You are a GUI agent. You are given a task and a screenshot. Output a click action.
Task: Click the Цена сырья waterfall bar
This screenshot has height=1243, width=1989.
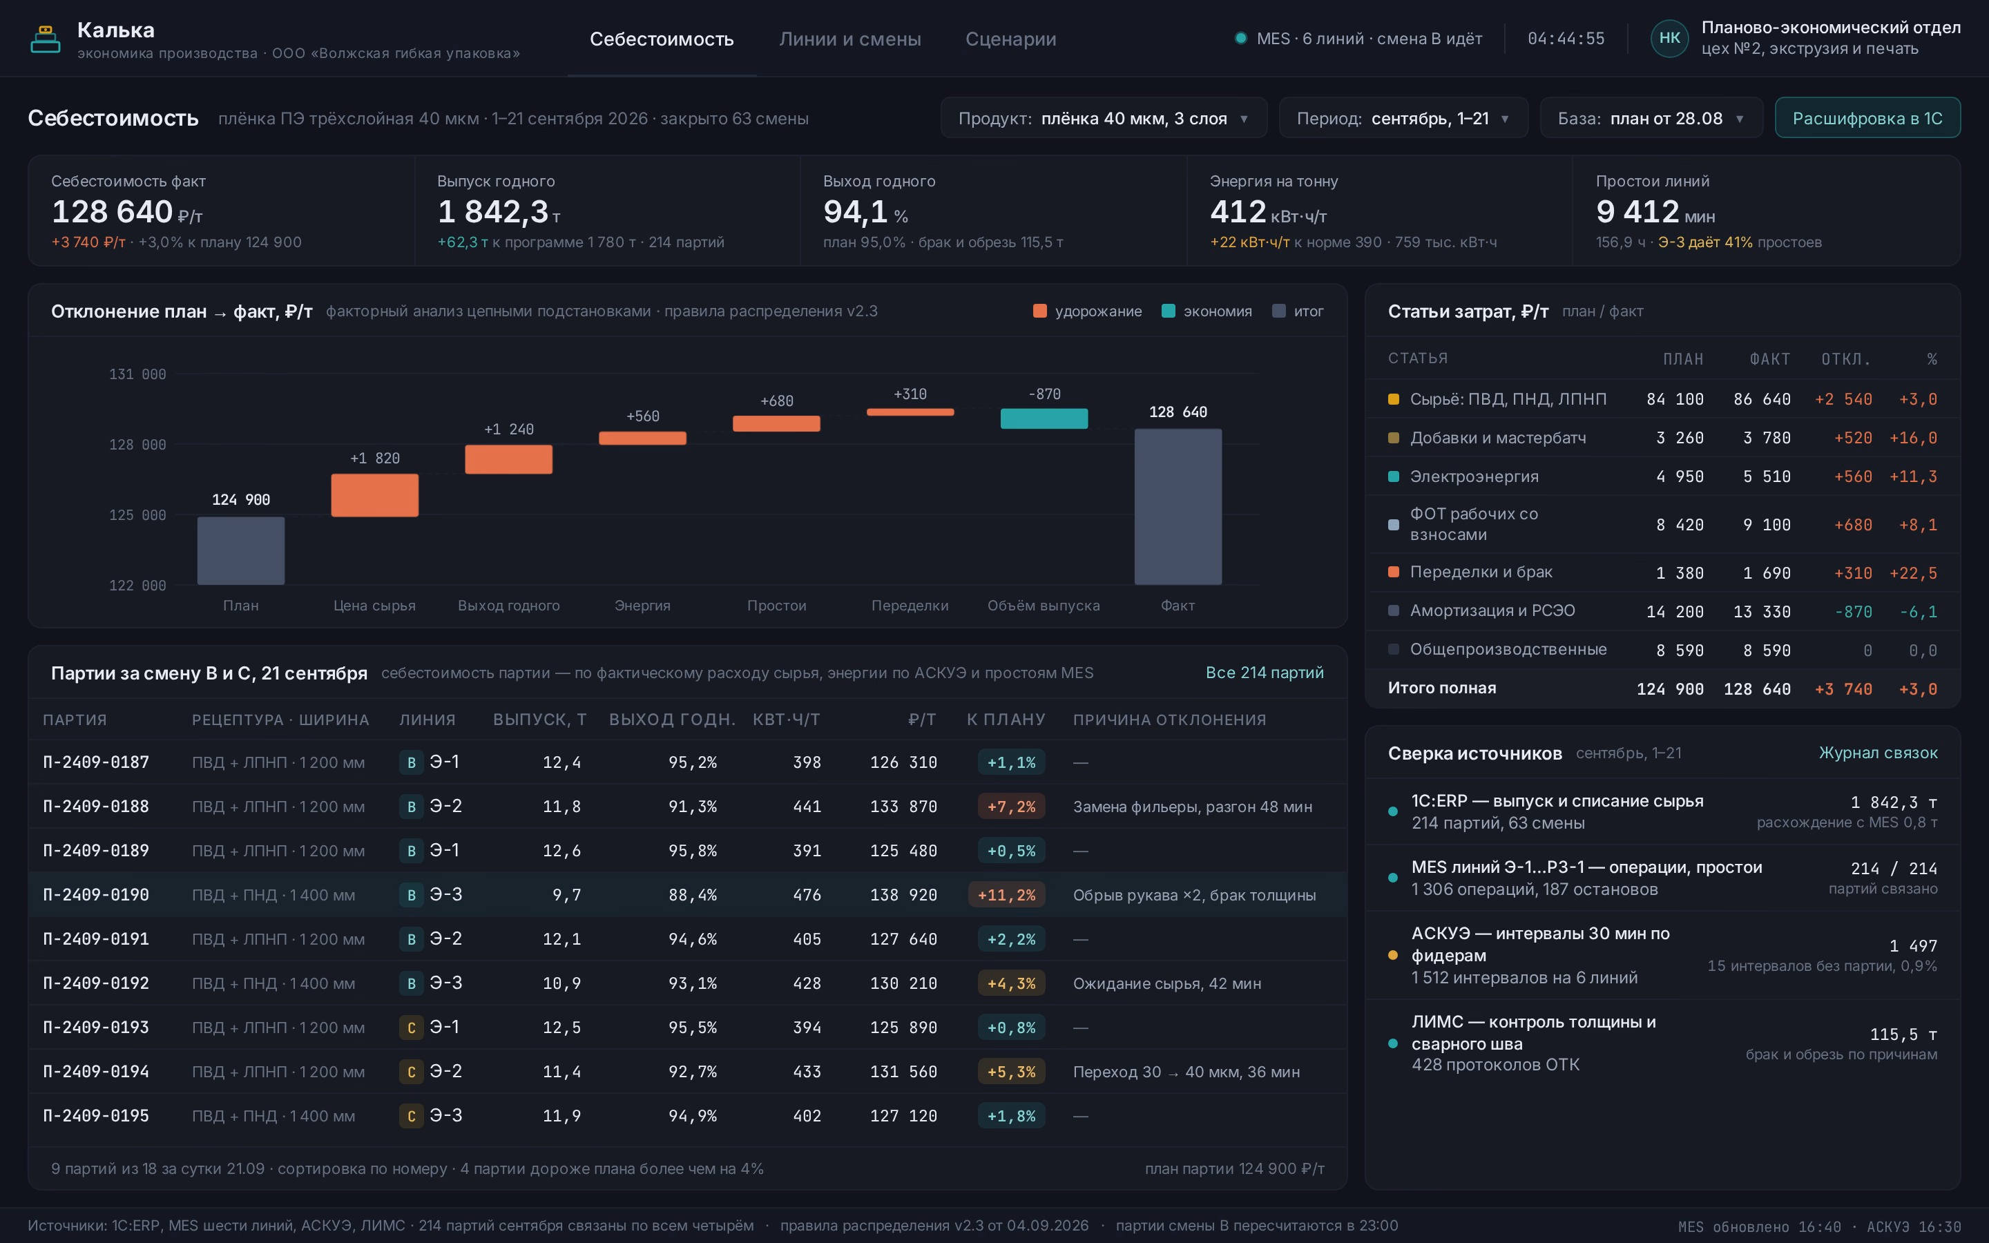[375, 495]
